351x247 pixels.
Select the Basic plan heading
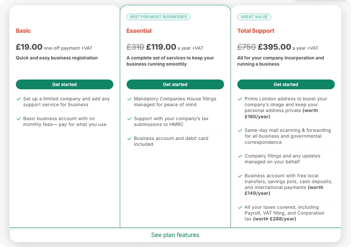tap(23, 31)
